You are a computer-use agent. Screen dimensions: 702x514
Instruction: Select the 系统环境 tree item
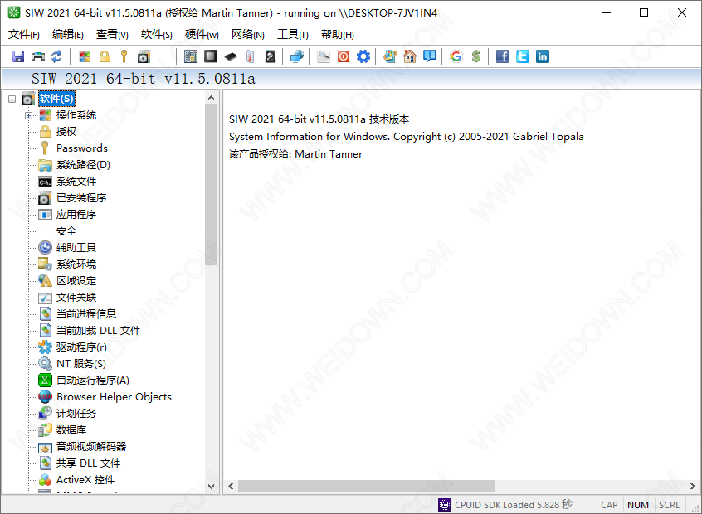[76, 264]
